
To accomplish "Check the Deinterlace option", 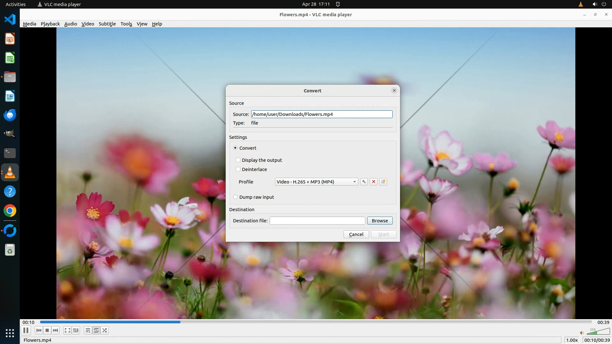I will click(238, 169).
